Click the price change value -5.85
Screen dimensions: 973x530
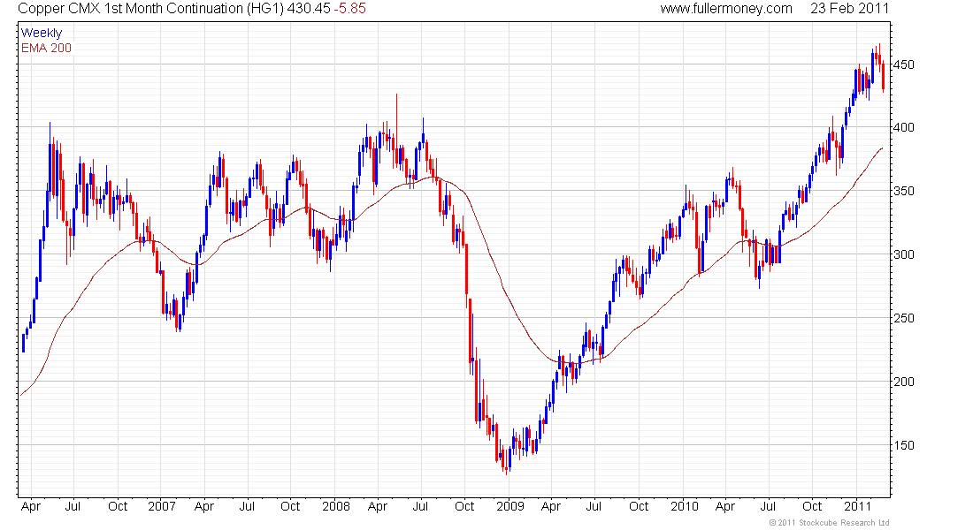coord(350,9)
